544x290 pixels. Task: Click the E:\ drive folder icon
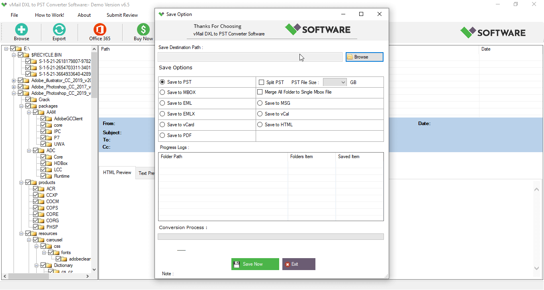pyautogui.click(x=19, y=49)
